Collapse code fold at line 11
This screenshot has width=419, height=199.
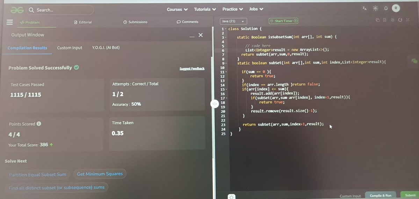coord(225,72)
